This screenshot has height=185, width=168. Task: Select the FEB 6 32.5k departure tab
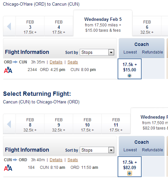coord(147,26)
